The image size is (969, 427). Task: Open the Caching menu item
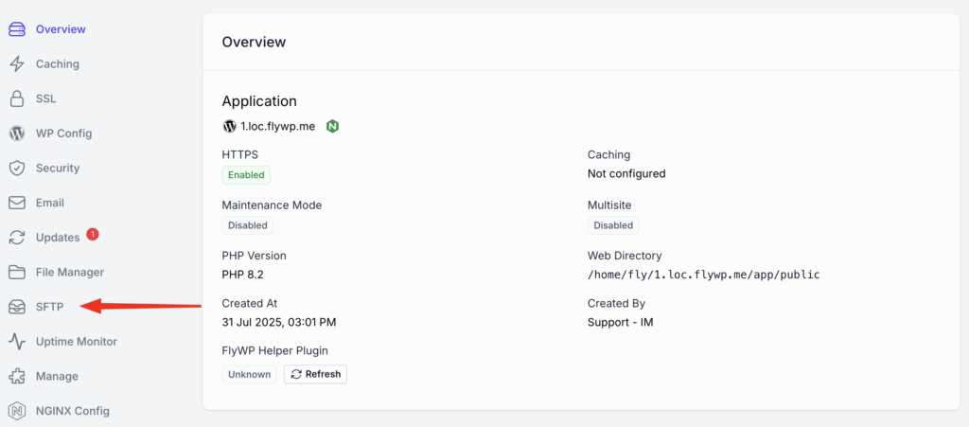click(58, 63)
